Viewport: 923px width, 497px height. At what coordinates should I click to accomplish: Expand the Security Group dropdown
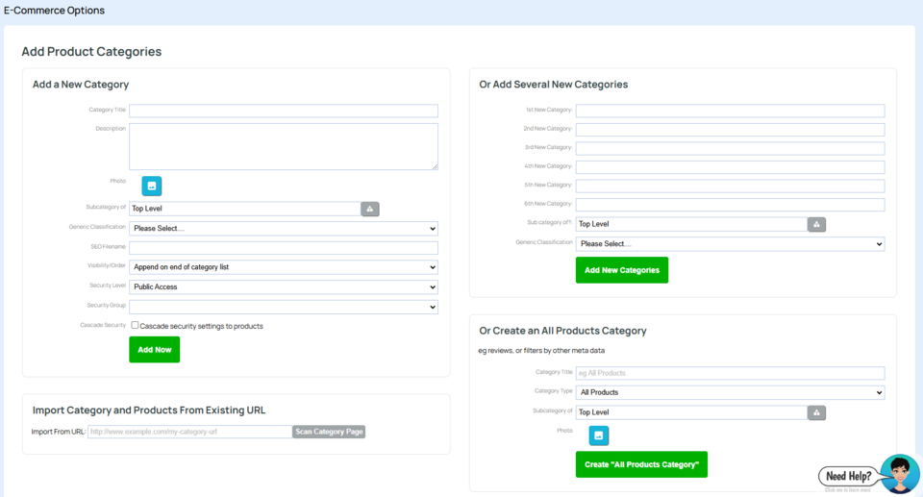coord(284,307)
